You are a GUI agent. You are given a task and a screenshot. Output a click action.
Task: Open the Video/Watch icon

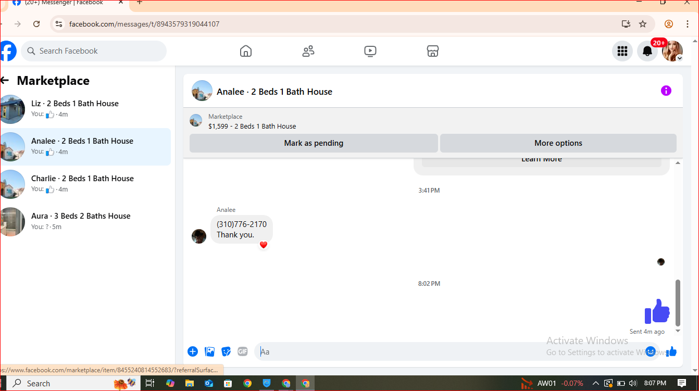click(370, 51)
